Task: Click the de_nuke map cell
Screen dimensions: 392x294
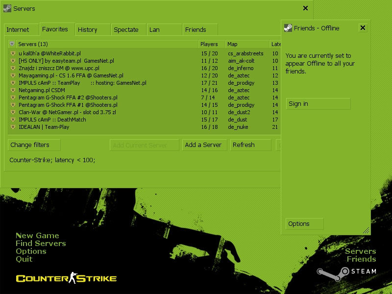Action: [238, 127]
